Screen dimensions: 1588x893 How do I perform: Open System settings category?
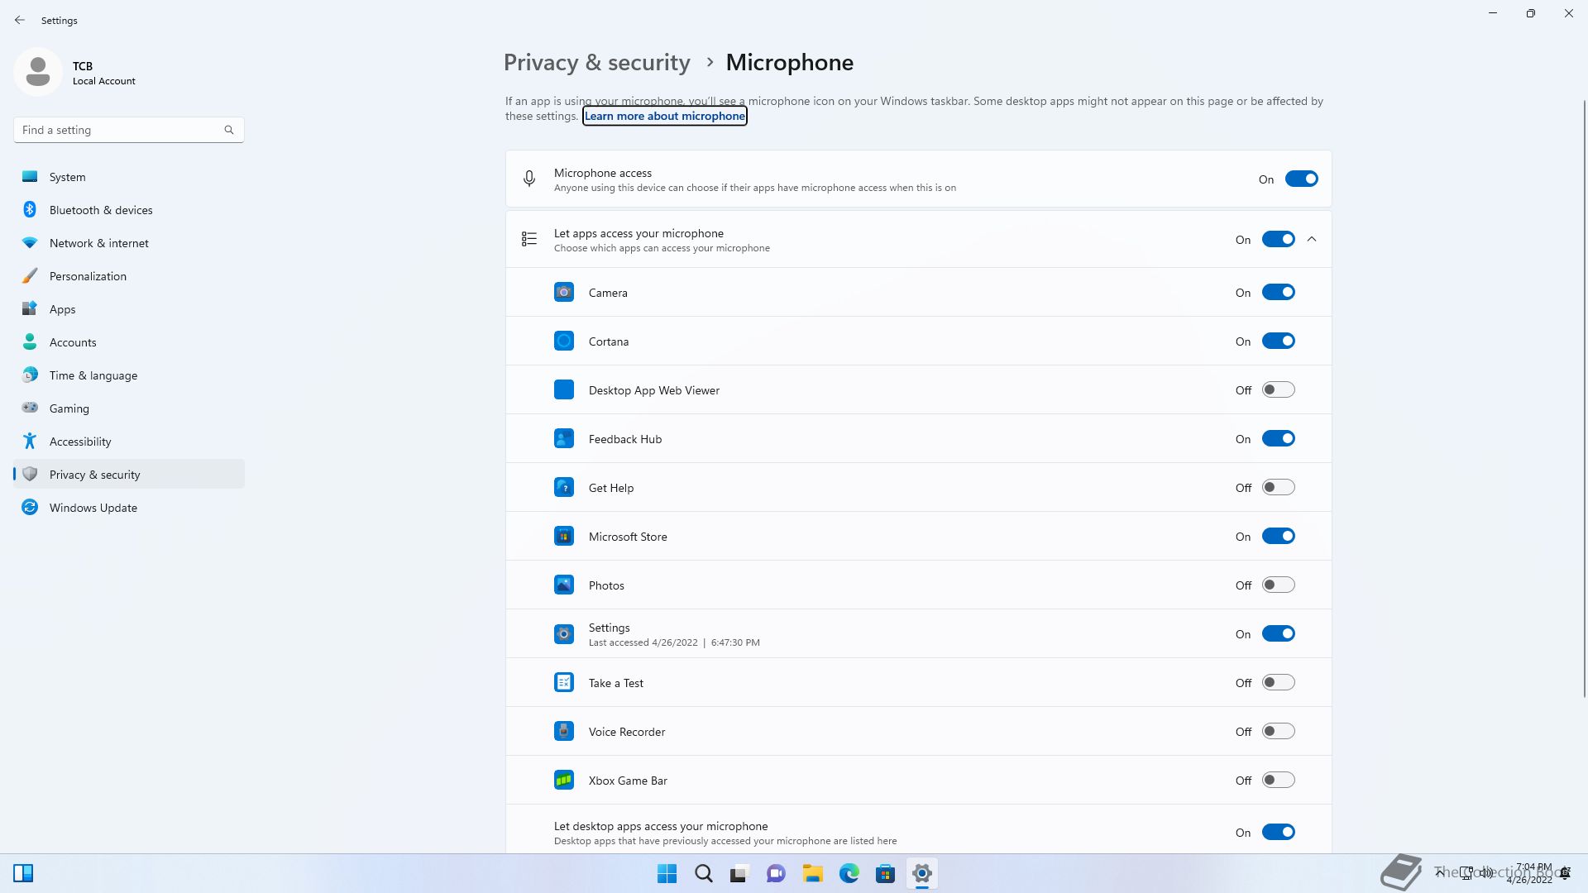coord(129,177)
